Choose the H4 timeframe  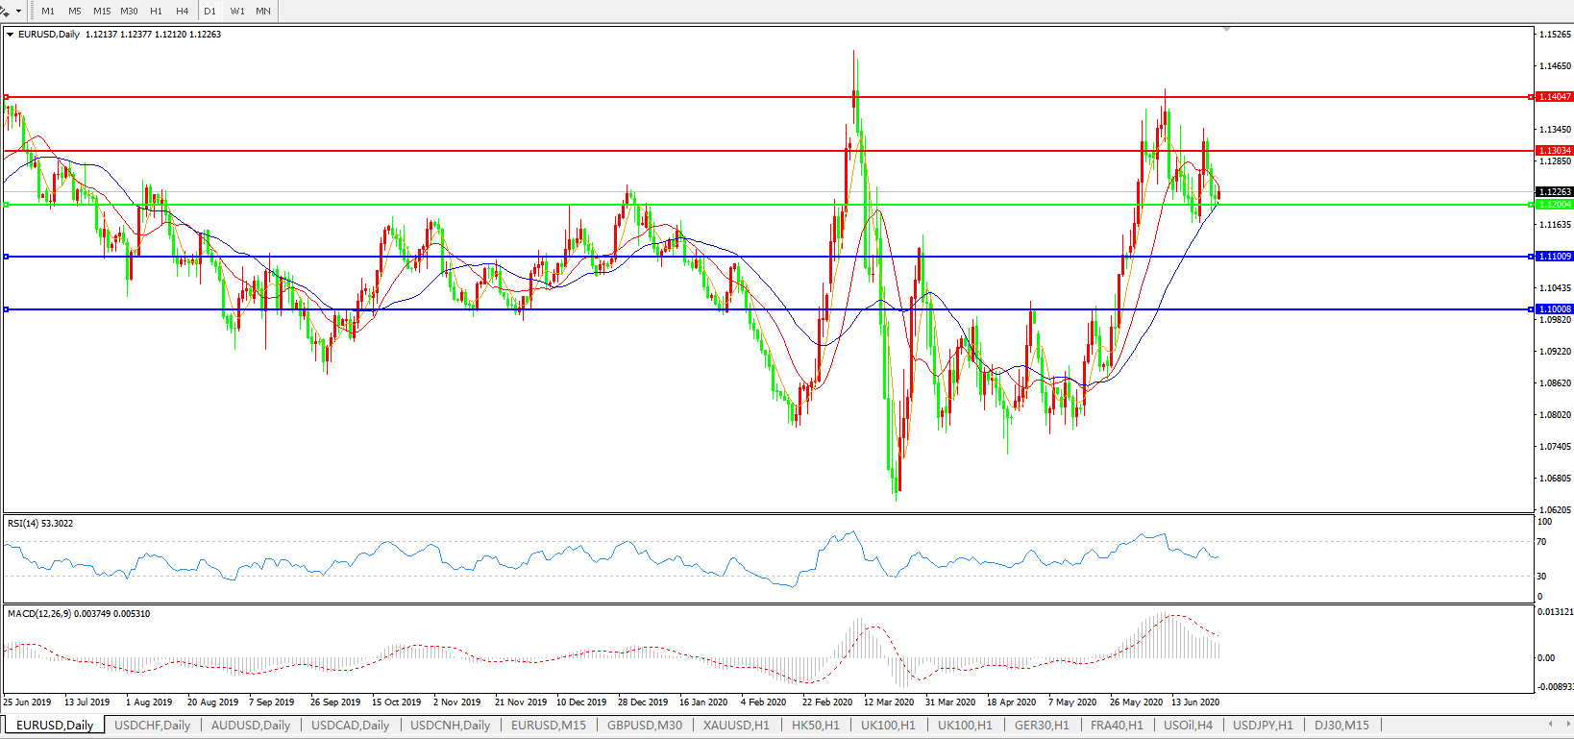182,11
